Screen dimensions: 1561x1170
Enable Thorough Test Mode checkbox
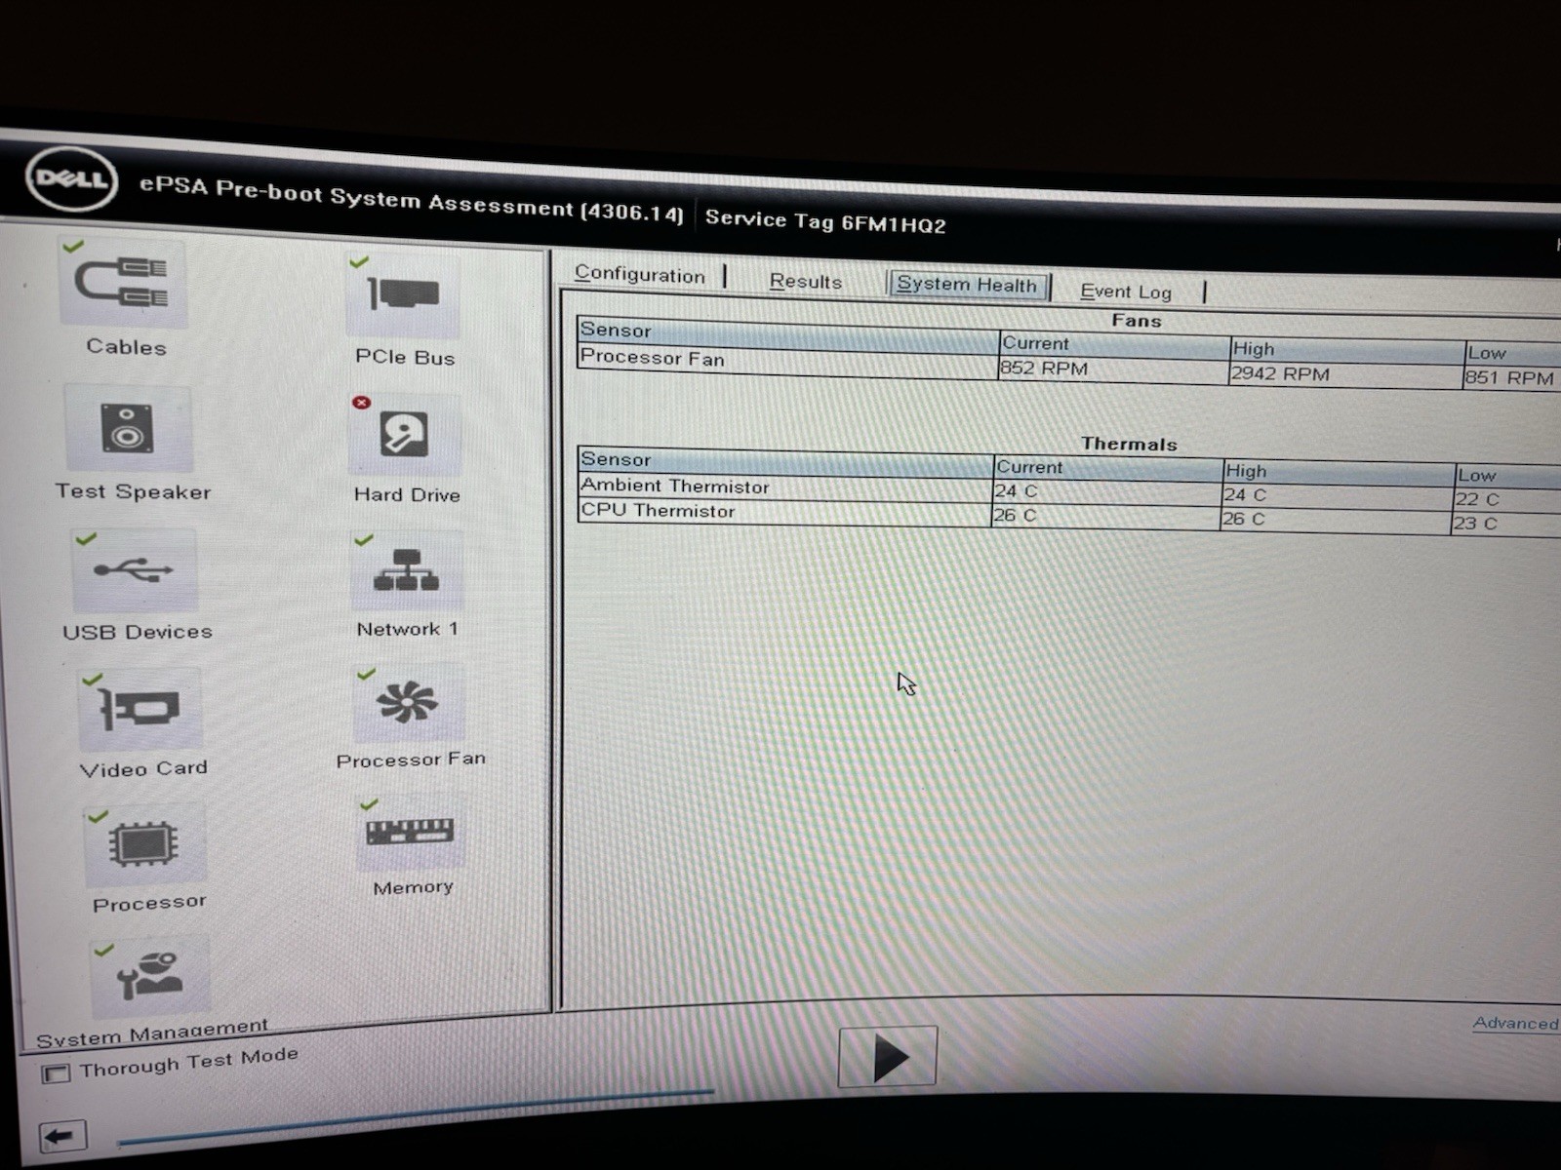pyautogui.click(x=56, y=1073)
